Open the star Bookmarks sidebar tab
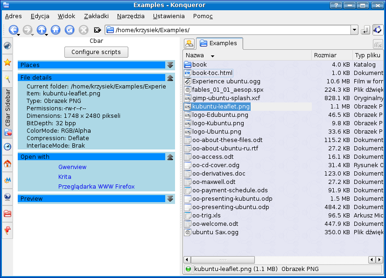This screenshot has width=386, height=278. [x=7, y=62]
